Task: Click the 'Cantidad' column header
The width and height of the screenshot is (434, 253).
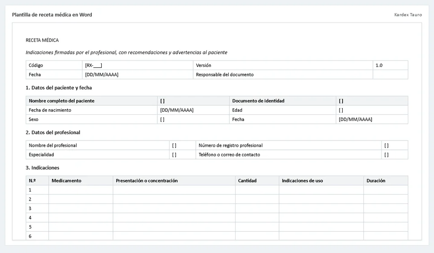Action: point(257,181)
